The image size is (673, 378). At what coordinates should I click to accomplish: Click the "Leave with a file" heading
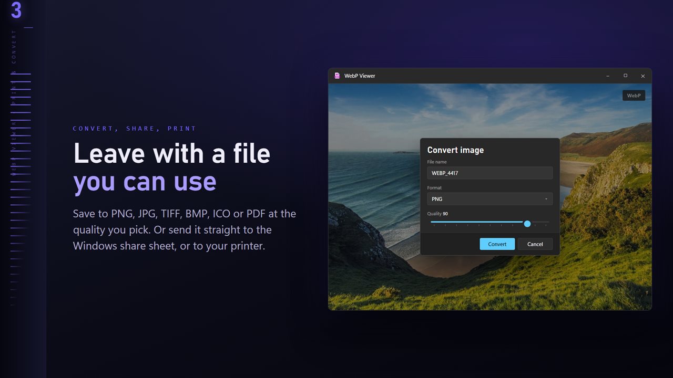pos(172,153)
